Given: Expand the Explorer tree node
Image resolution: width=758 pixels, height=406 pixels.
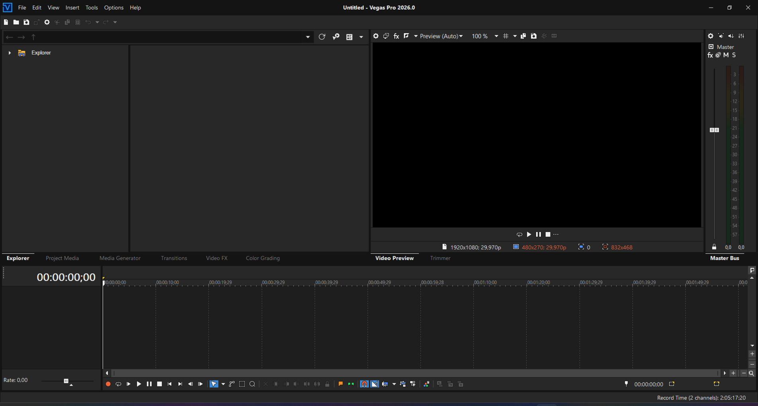Looking at the screenshot, I should pos(10,53).
